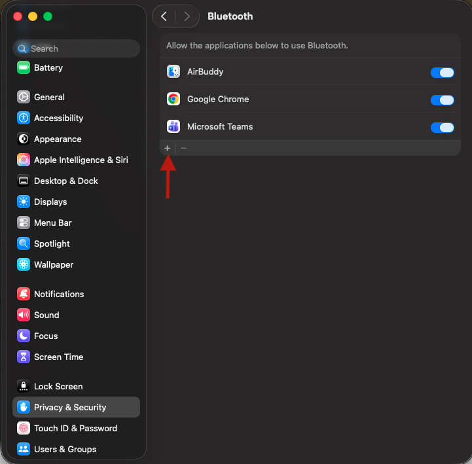Viewport: 472px width, 464px height.
Task: Click the General gear icon
Action: point(24,98)
